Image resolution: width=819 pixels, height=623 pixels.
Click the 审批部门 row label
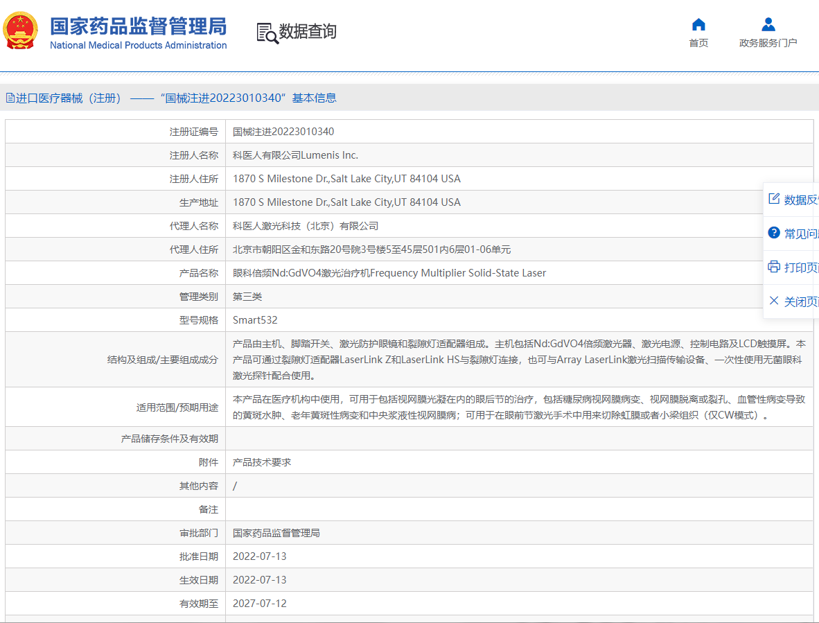(x=198, y=533)
